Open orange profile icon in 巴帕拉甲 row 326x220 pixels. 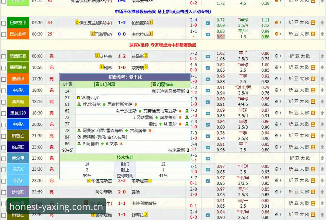pyautogui.click(x=313, y=23)
